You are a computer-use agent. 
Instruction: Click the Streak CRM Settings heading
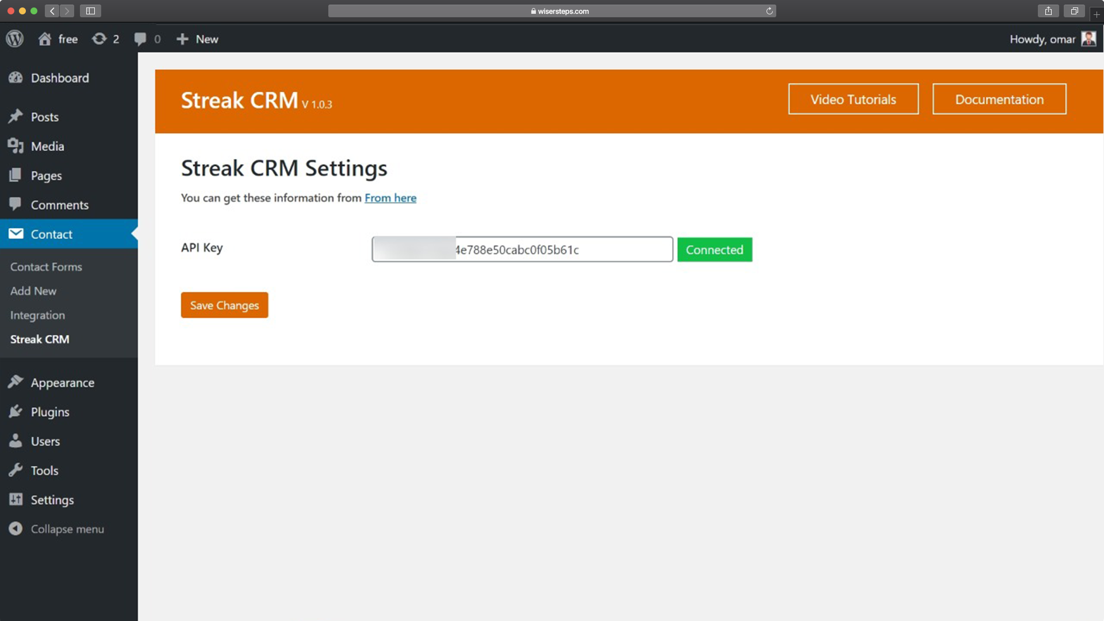(284, 168)
